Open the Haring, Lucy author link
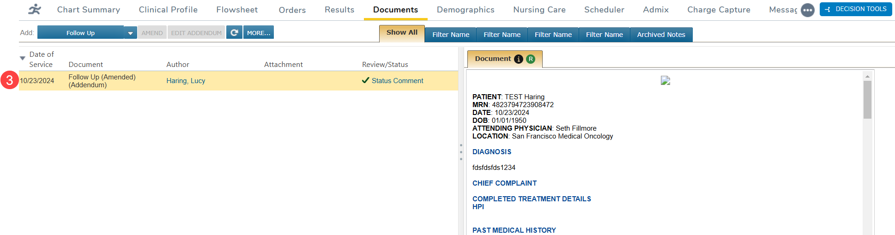895x235 pixels. click(186, 81)
